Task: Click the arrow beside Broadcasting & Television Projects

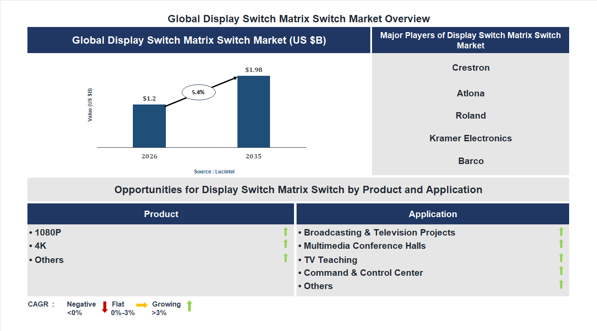Action: point(561,233)
